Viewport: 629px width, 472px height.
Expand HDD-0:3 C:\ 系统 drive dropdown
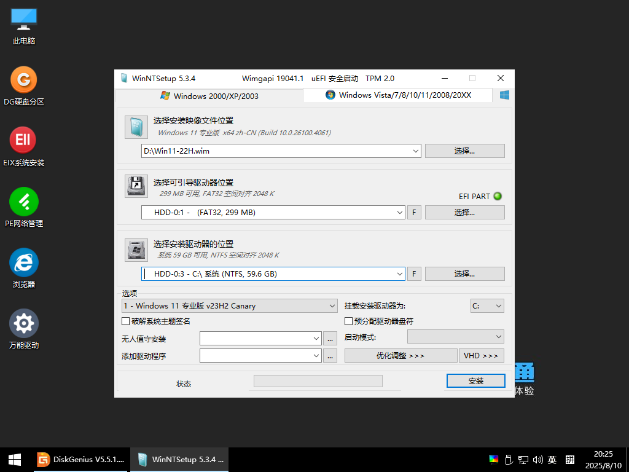[399, 273]
